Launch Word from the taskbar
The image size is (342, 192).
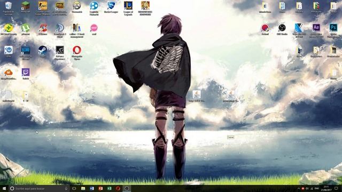92,188
